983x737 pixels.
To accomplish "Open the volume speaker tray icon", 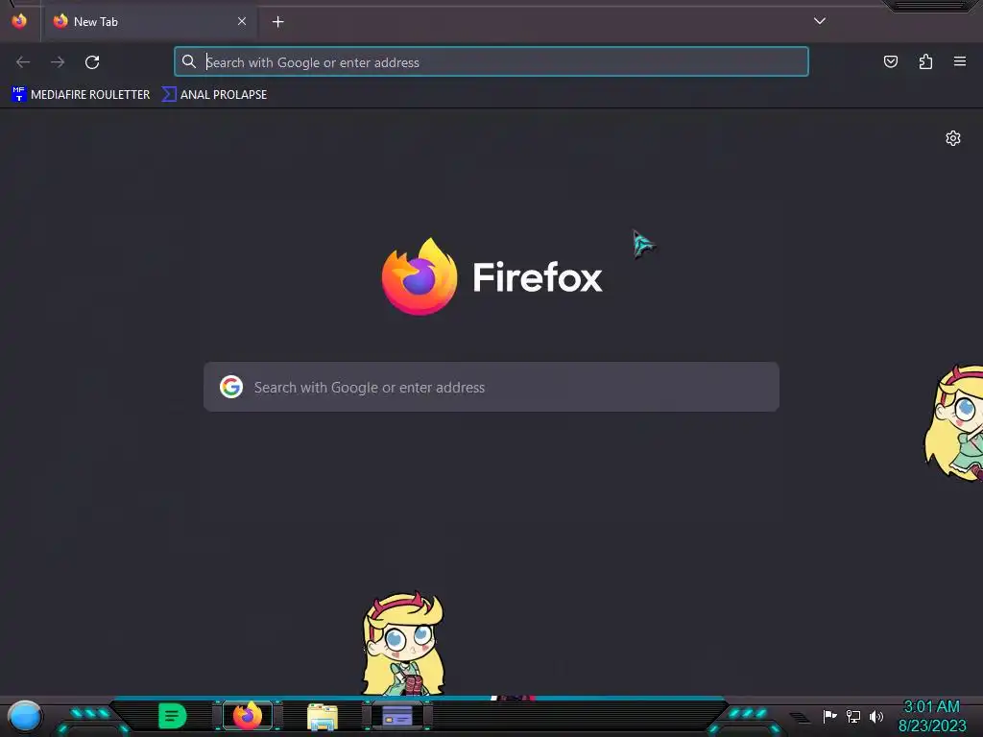I will (876, 716).
